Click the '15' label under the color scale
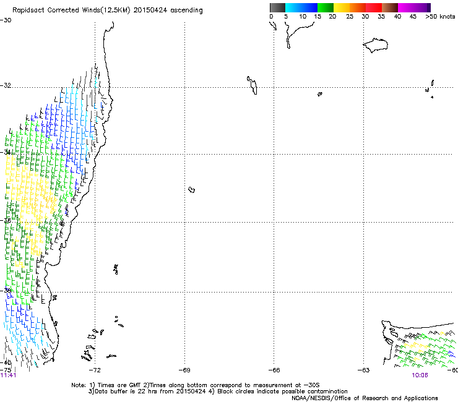Image resolution: width=458 pixels, height=402 pixels. point(318,17)
